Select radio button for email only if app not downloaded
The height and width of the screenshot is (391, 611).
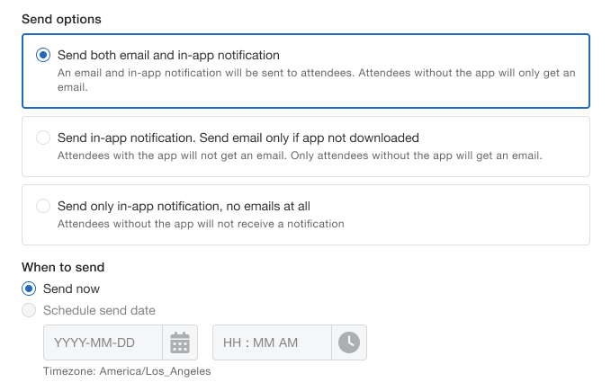tap(43, 138)
